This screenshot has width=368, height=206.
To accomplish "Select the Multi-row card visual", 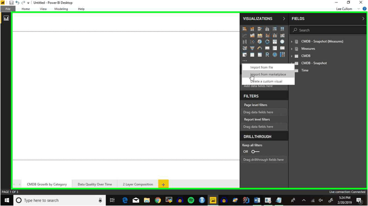I will (x=275, y=48).
